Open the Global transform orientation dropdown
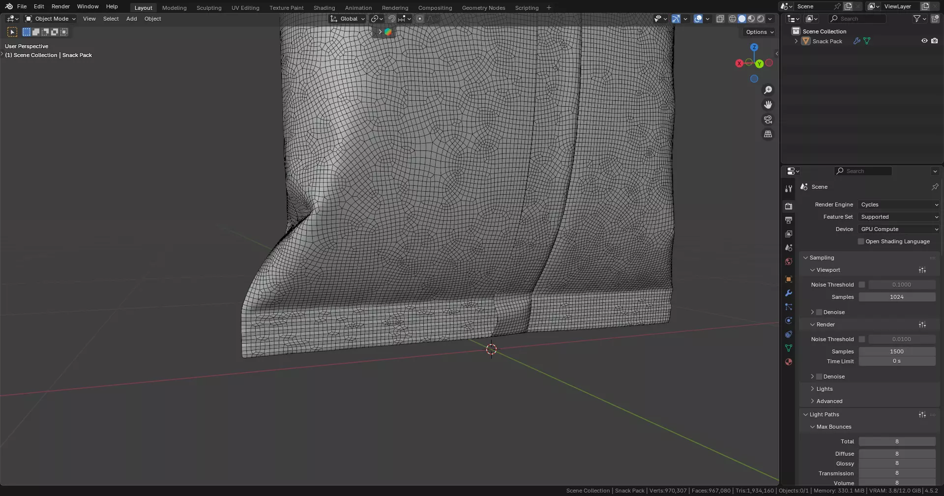944x496 pixels. coord(348,19)
